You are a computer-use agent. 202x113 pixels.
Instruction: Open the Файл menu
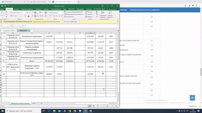pos(2,9)
